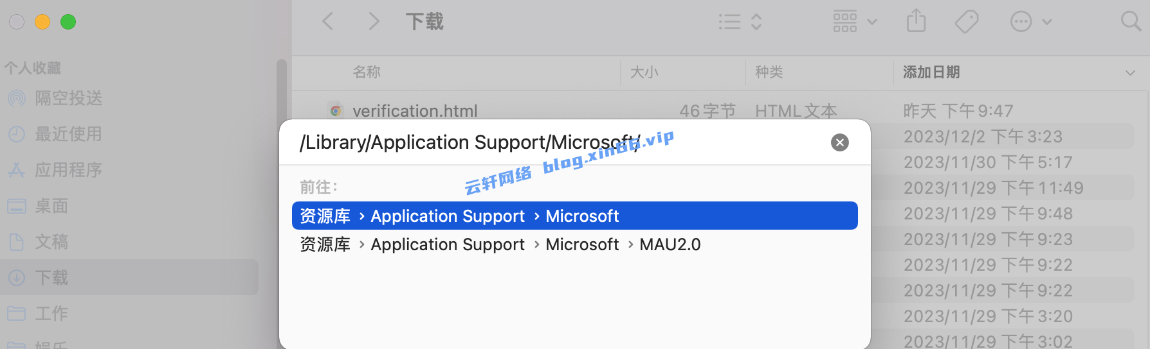Click the path input field text
Screen dimensions: 1150x349
tap(470, 142)
